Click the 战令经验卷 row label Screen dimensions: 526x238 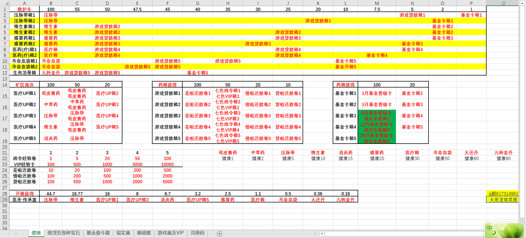[x=24, y=158]
